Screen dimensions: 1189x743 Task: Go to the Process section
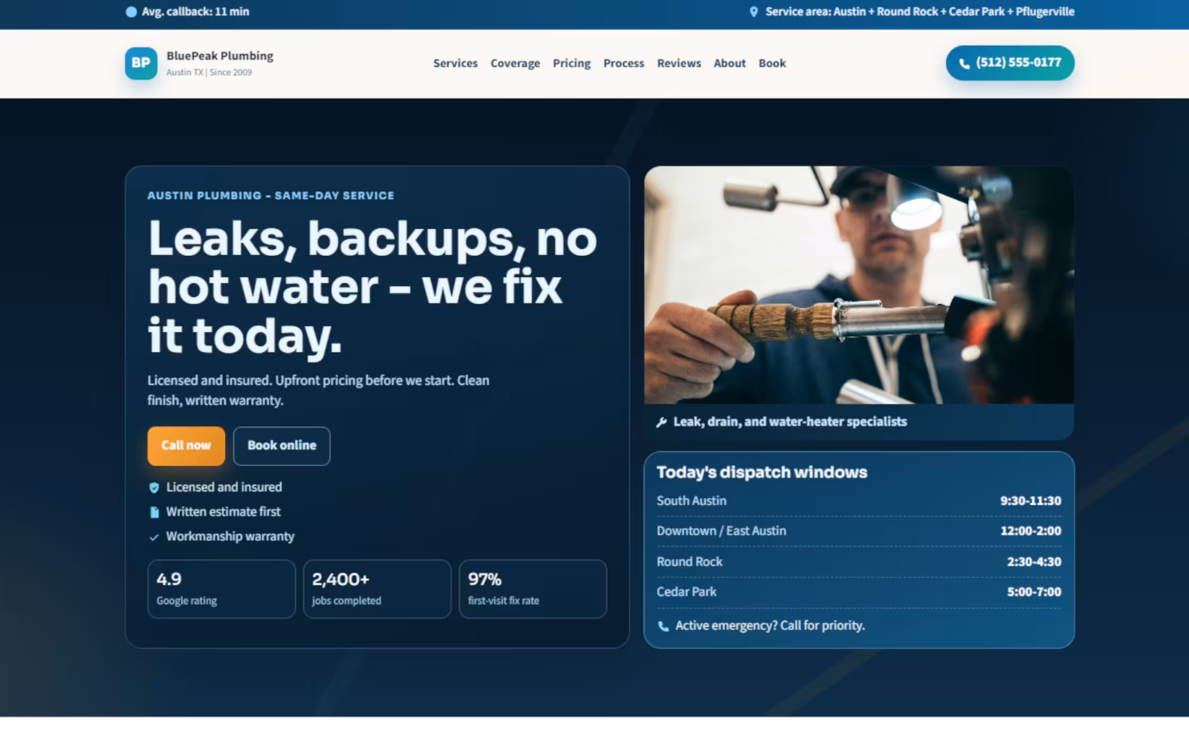[x=624, y=63]
